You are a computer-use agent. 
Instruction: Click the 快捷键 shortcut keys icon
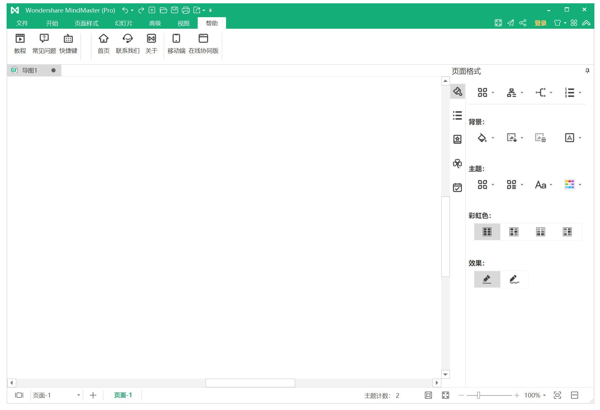click(68, 43)
